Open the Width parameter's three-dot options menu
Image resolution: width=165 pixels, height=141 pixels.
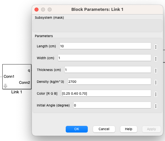point(156,59)
